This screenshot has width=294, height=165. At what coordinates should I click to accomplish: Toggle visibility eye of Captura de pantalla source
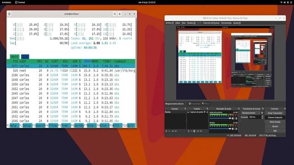pos(205,112)
